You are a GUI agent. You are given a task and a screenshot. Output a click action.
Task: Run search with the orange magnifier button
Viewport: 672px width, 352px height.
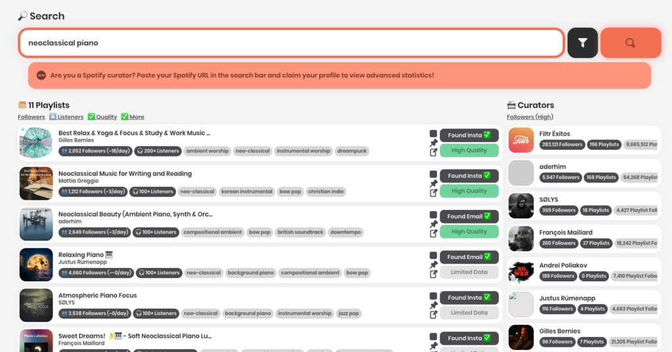(x=631, y=43)
